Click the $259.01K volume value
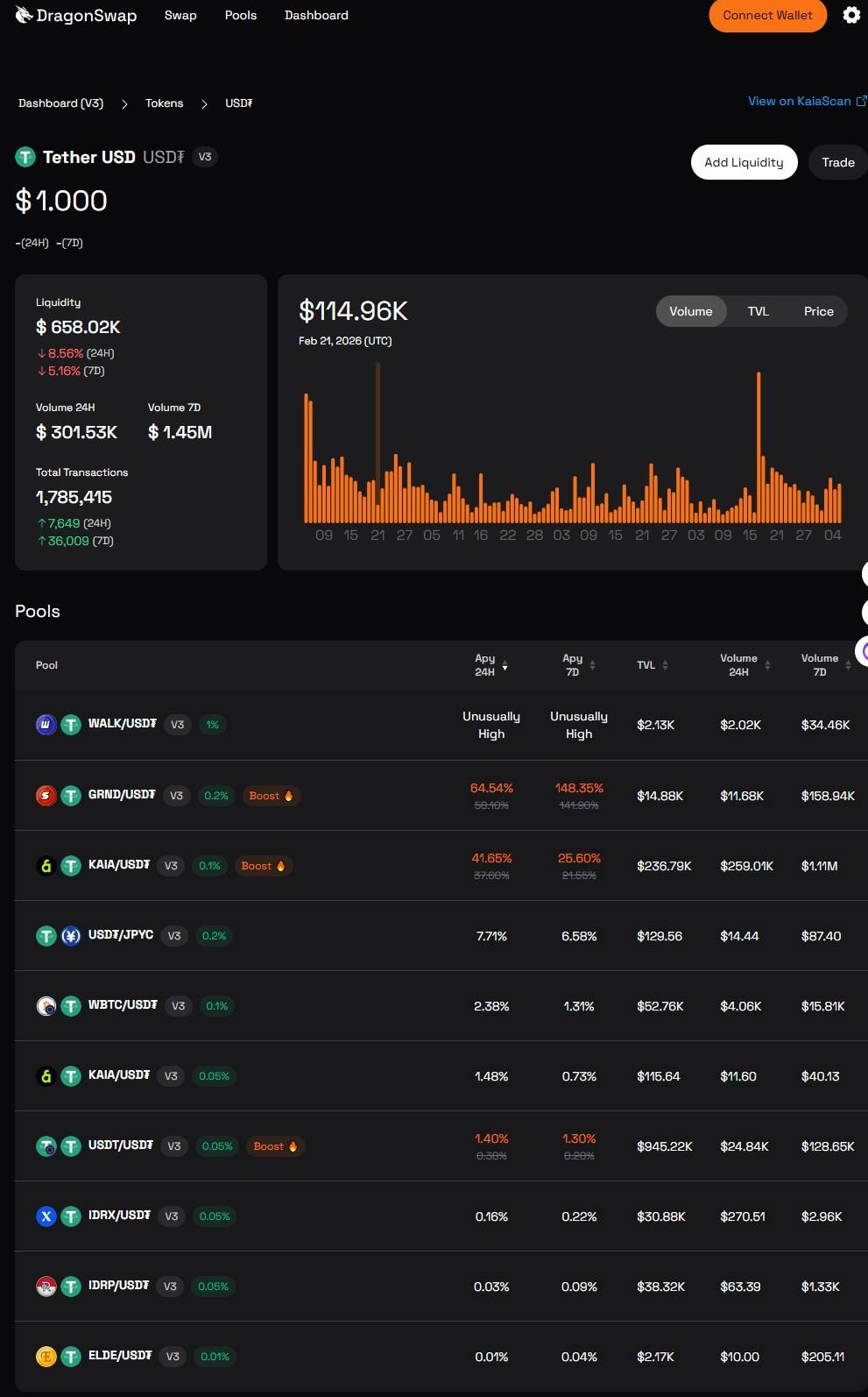 coord(746,866)
